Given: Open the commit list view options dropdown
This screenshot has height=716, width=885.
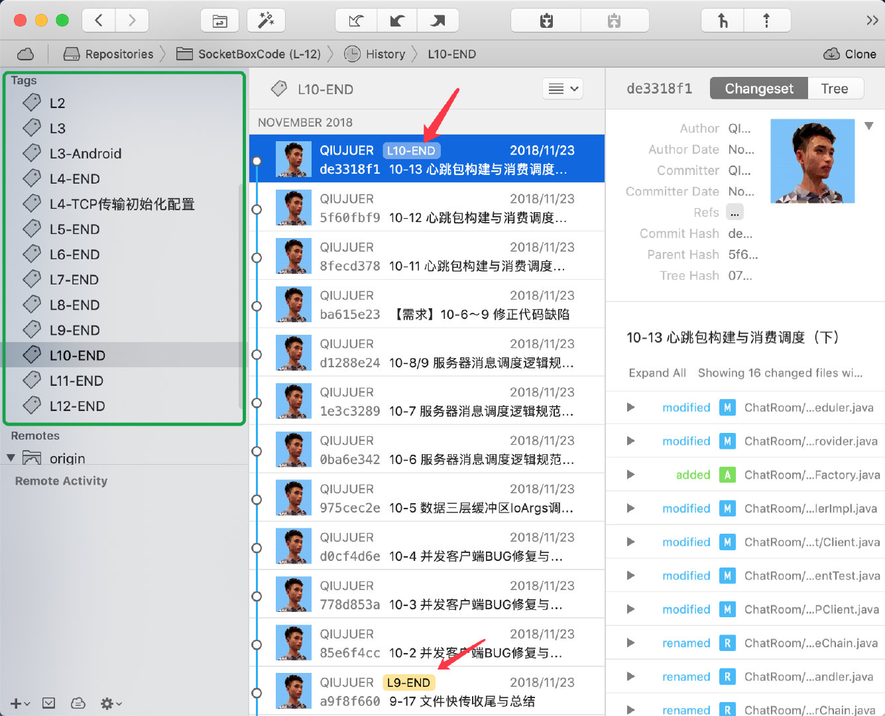Looking at the screenshot, I should click(x=562, y=89).
